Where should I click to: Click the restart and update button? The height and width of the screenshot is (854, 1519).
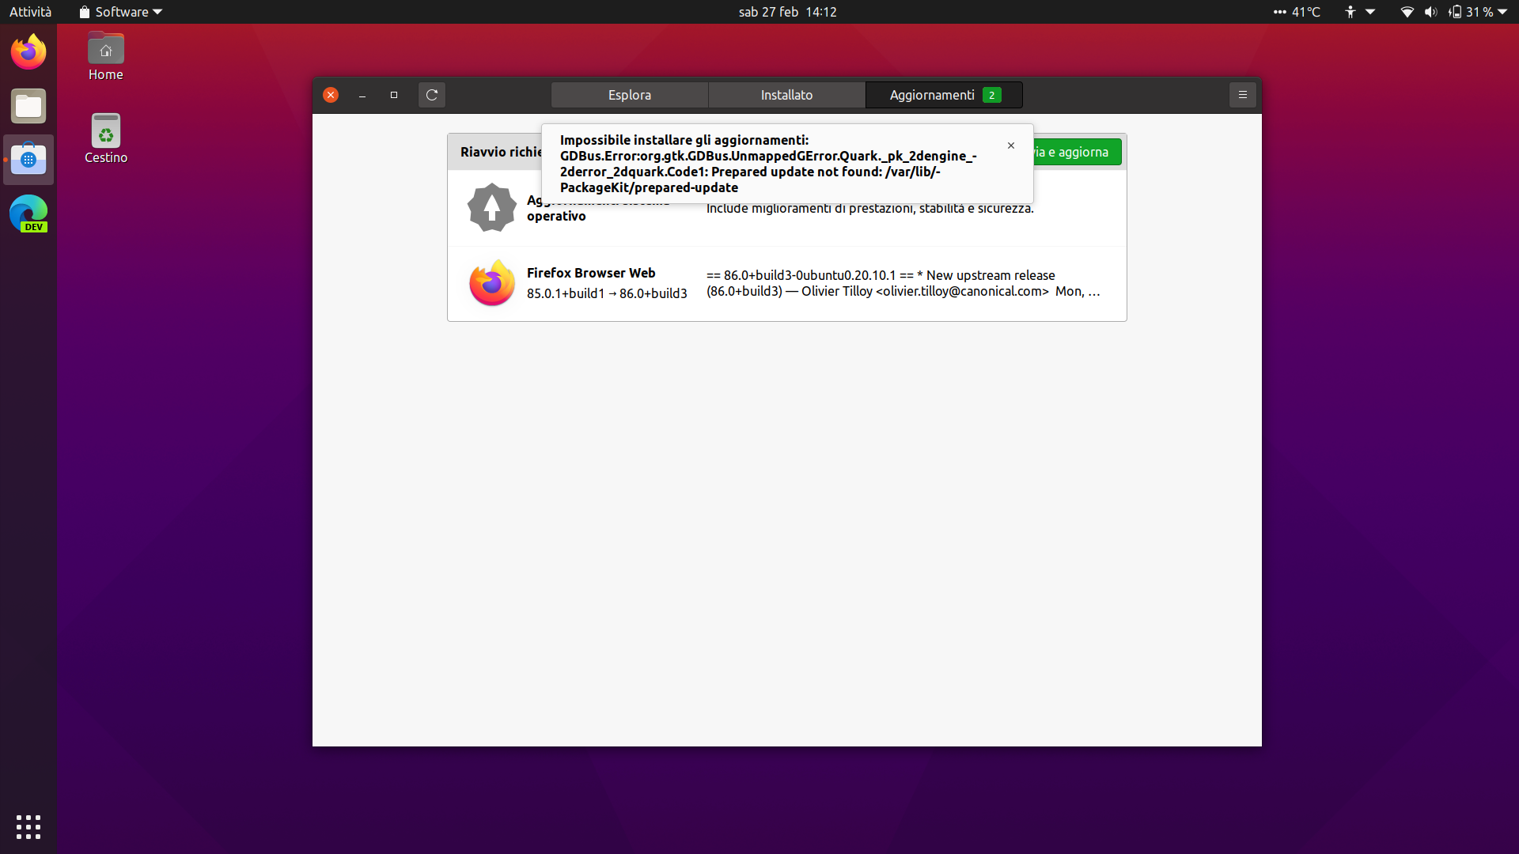point(1076,152)
